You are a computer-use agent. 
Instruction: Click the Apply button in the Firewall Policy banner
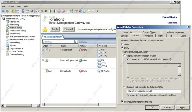(55, 29)
